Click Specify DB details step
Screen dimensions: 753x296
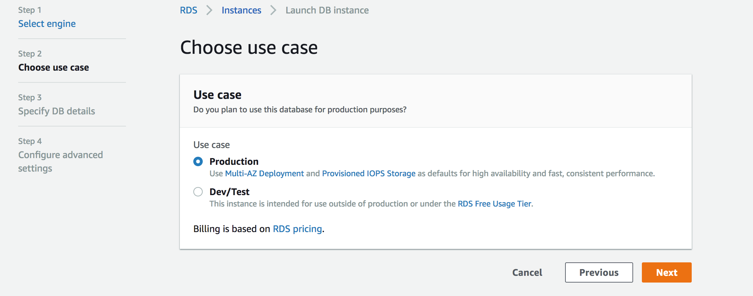57,111
